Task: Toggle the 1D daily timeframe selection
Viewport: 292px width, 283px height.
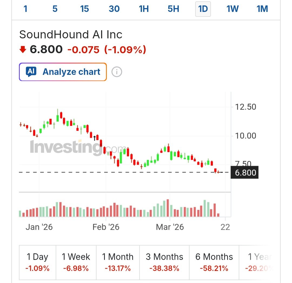Action: click(203, 9)
